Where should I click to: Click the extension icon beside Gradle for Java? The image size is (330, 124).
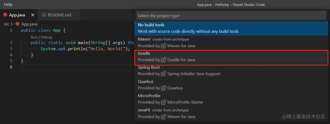[x=164, y=60]
